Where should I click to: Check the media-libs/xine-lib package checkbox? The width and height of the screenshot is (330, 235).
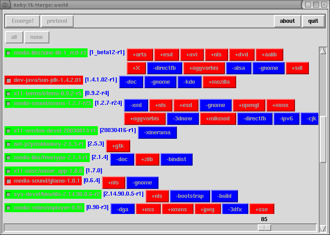[9, 53]
